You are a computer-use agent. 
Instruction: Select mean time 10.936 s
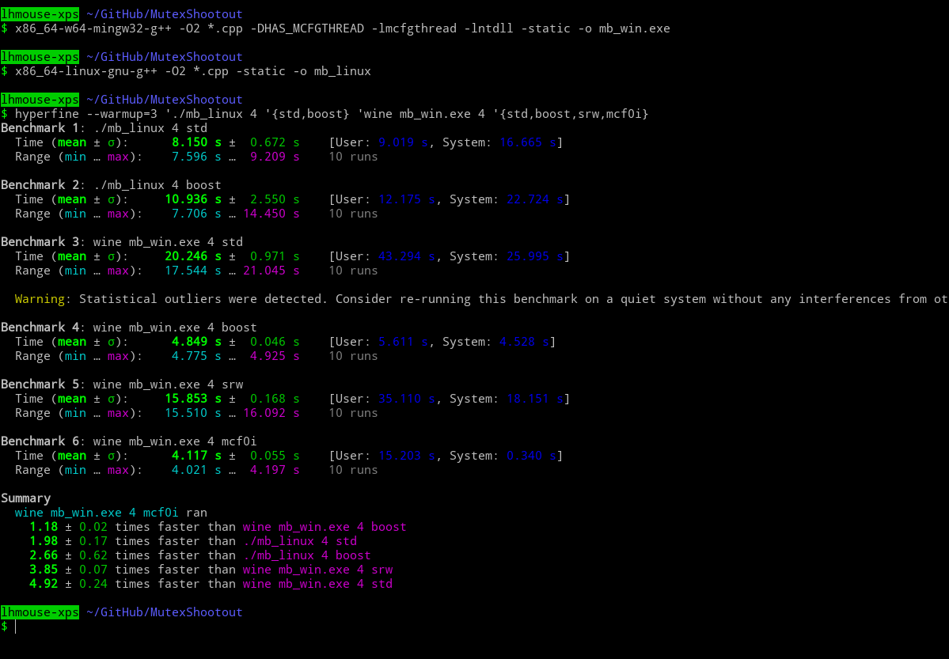[193, 199]
